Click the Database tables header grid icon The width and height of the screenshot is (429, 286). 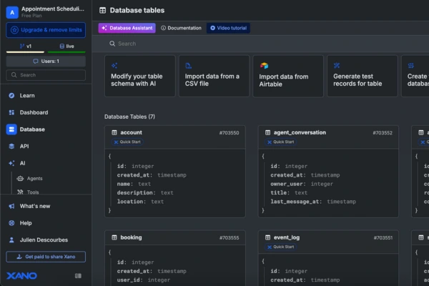point(102,11)
